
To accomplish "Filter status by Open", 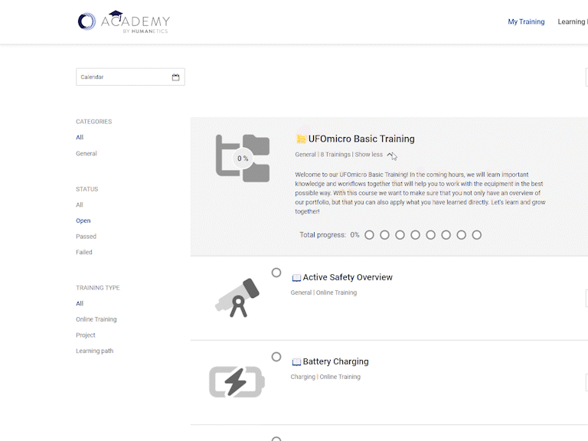I will tap(83, 220).
